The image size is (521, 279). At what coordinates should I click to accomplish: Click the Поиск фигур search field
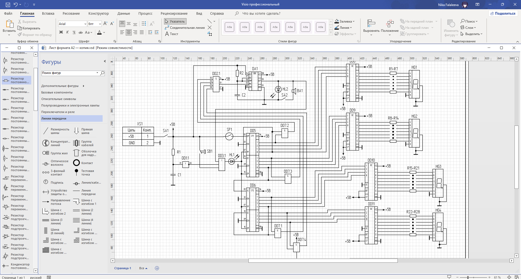pos(68,73)
